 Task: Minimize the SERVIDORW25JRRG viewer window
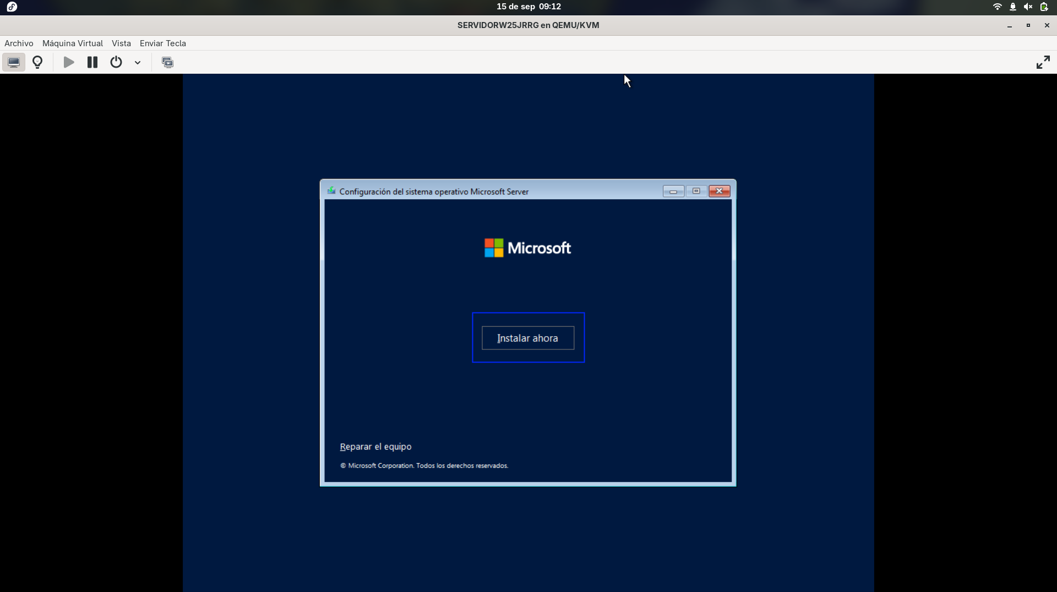pos(1010,25)
